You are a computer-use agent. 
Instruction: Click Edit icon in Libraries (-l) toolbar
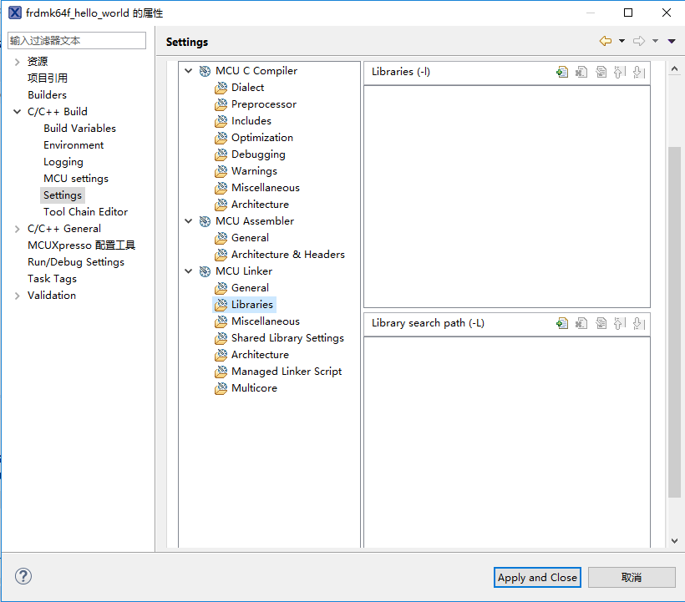coord(601,72)
